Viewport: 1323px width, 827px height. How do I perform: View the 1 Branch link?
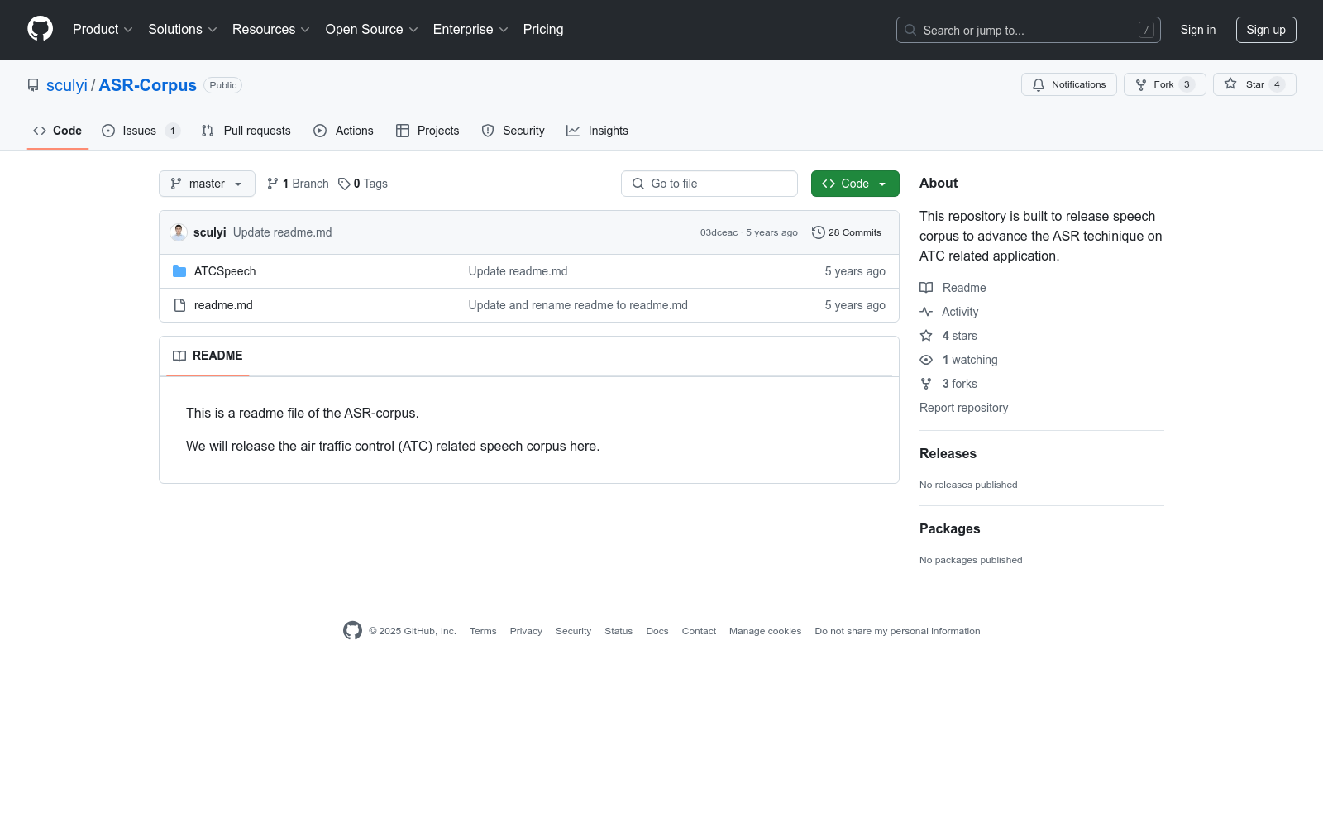click(x=298, y=184)
